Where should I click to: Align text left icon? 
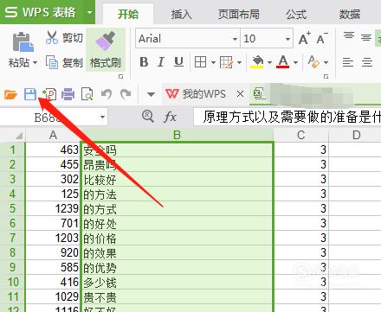[x=348, y=62]
